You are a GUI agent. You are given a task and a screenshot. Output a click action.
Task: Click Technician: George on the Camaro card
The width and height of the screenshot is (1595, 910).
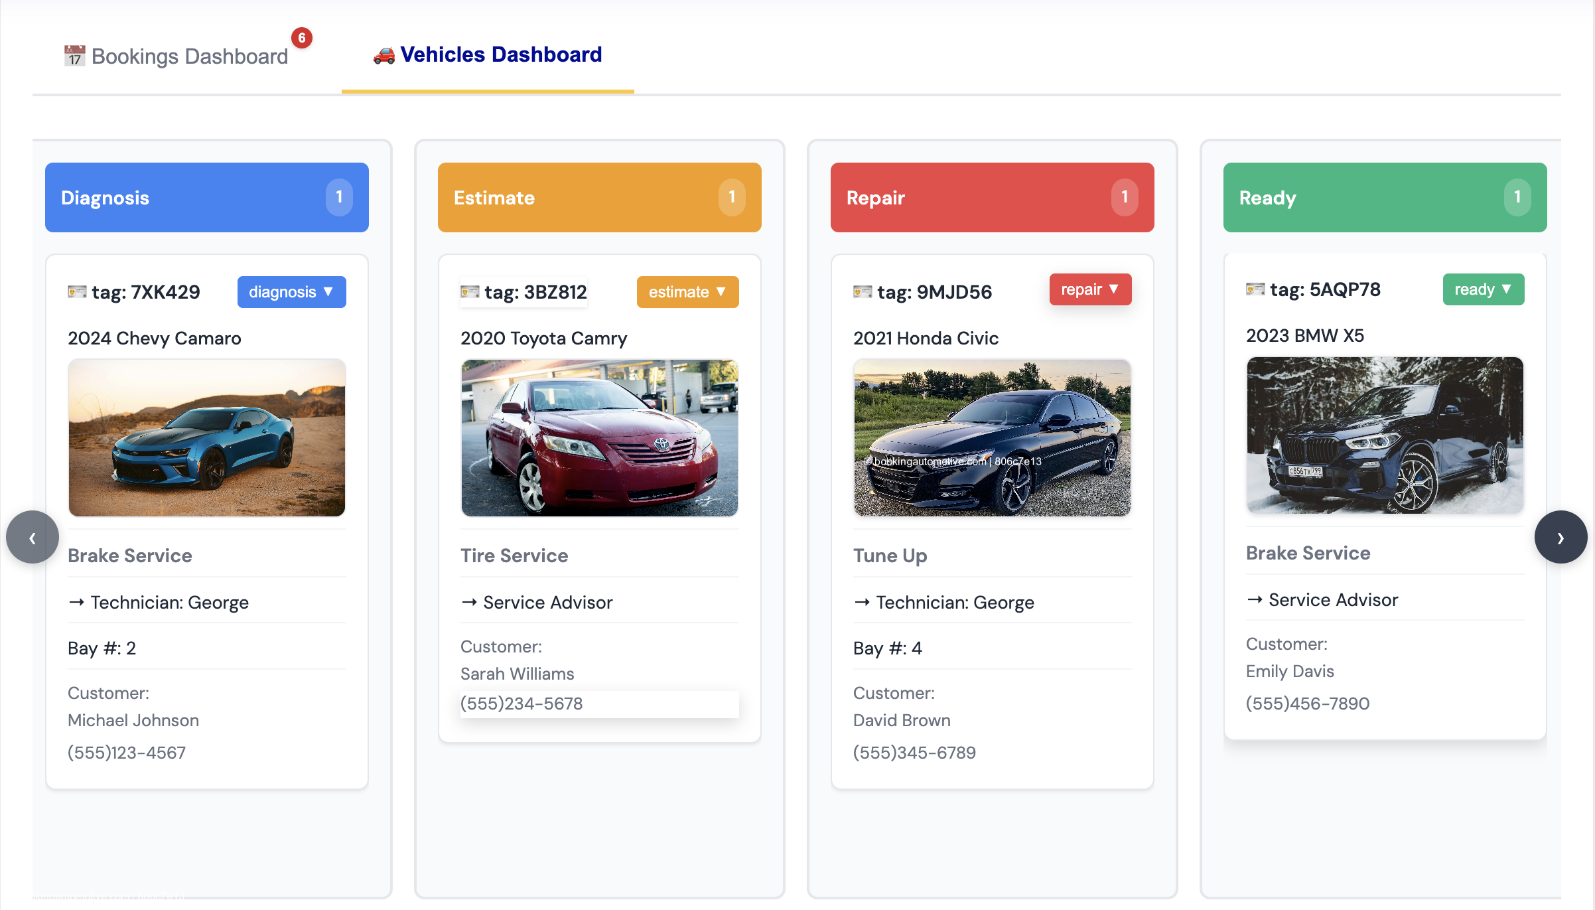(170, 602)
